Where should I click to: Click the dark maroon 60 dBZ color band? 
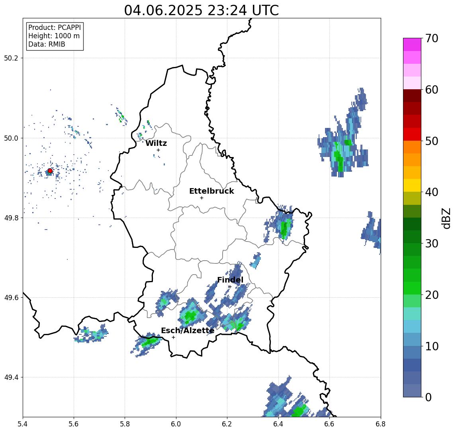click(412, 96)
